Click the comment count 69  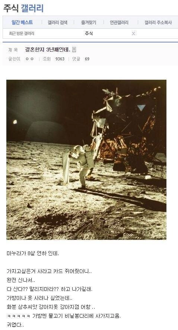click(87, 59)
